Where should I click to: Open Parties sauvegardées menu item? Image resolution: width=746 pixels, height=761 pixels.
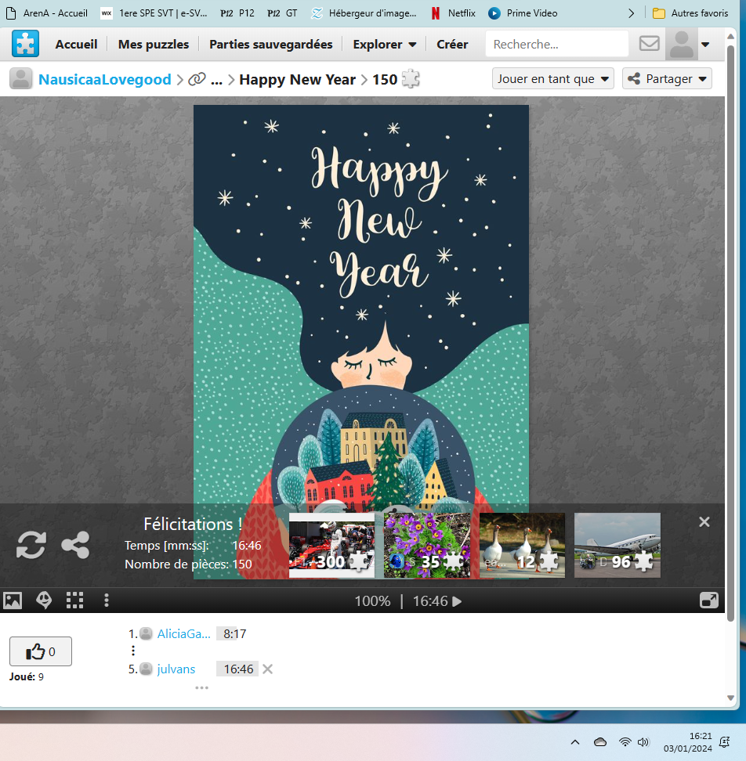pyautogui.click(x=270, y=44)
